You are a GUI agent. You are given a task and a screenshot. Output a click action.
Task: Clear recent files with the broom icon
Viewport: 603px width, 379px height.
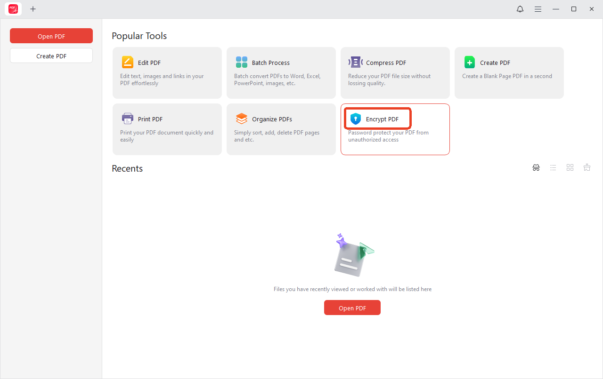(x=587, y=168)
